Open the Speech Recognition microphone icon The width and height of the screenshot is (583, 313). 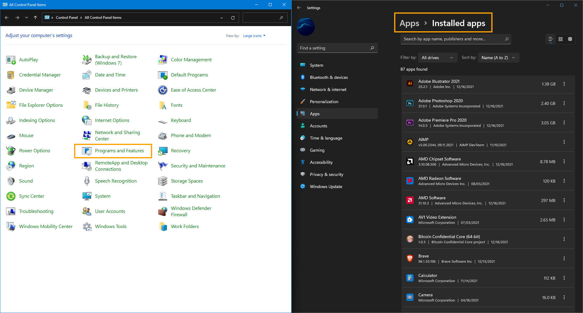(x=87, y=181)
